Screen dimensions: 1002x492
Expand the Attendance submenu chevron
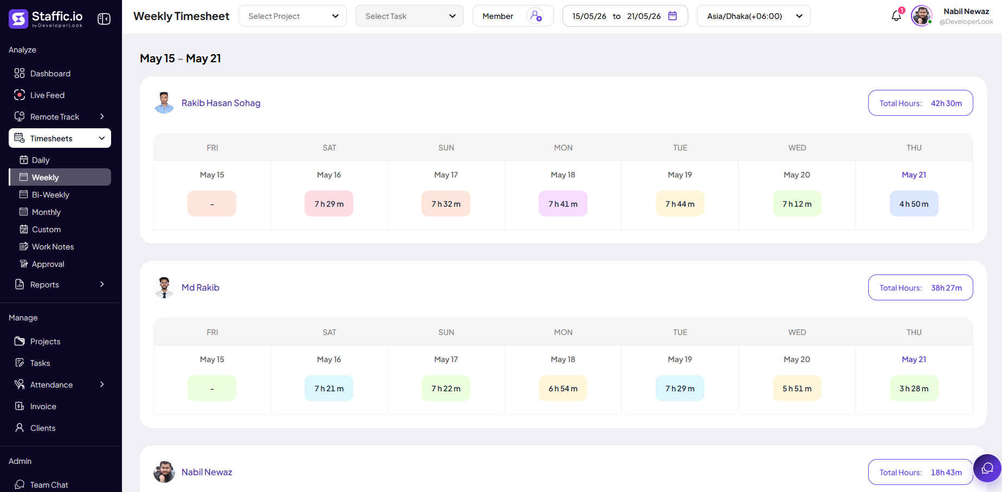point(102,384)
